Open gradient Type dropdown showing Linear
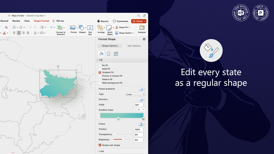Viewport: 274px width, 154px height. (135, 94)
